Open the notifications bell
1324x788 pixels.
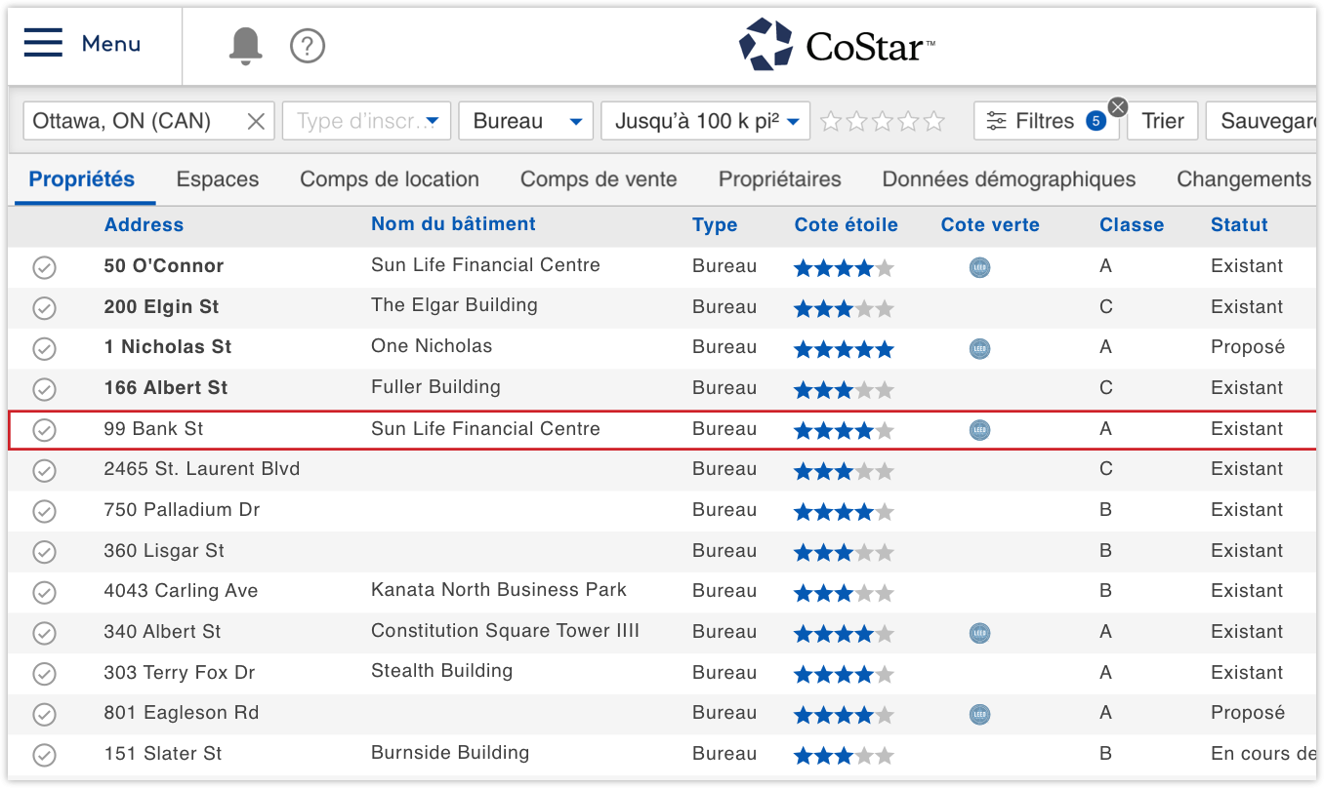[x=246, y=45]
